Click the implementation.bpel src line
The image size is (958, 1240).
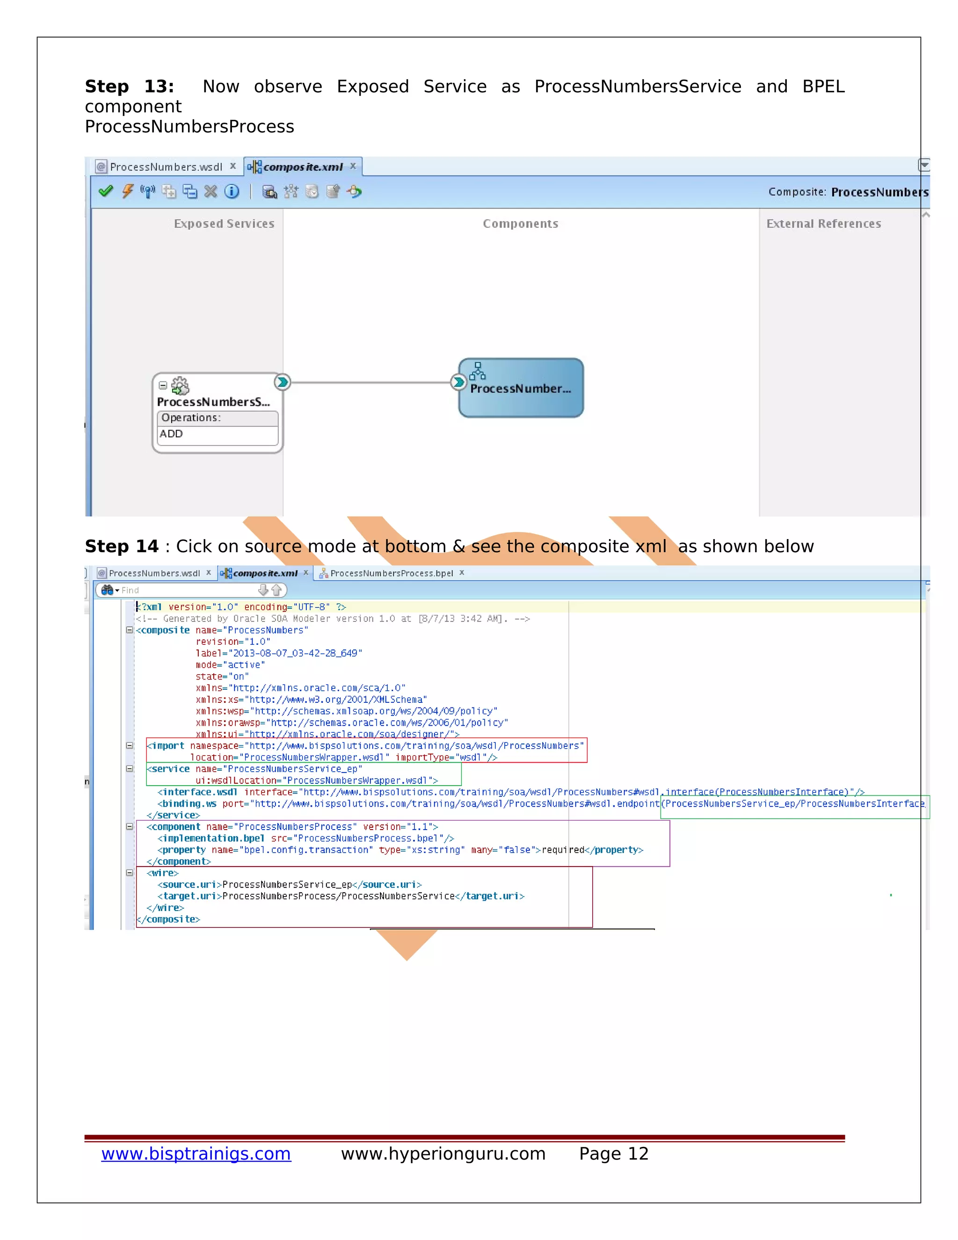pyautogui.click(x=306, y=838)
